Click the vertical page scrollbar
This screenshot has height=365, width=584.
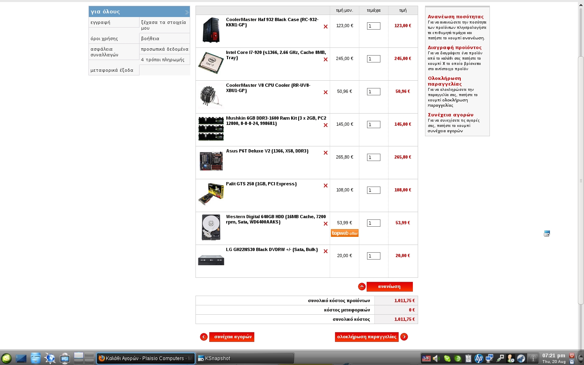pyautogui.click(x=581, y=180)
